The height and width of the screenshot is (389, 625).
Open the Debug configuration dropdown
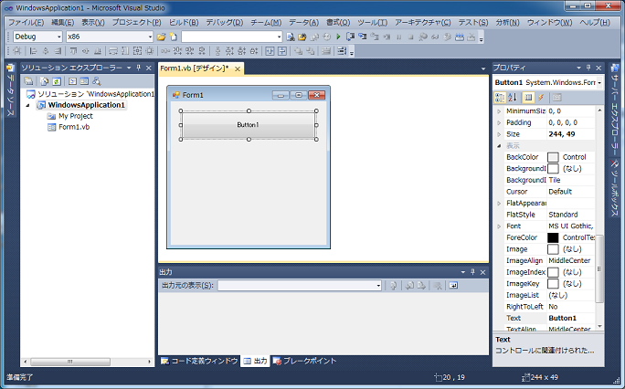59,37
